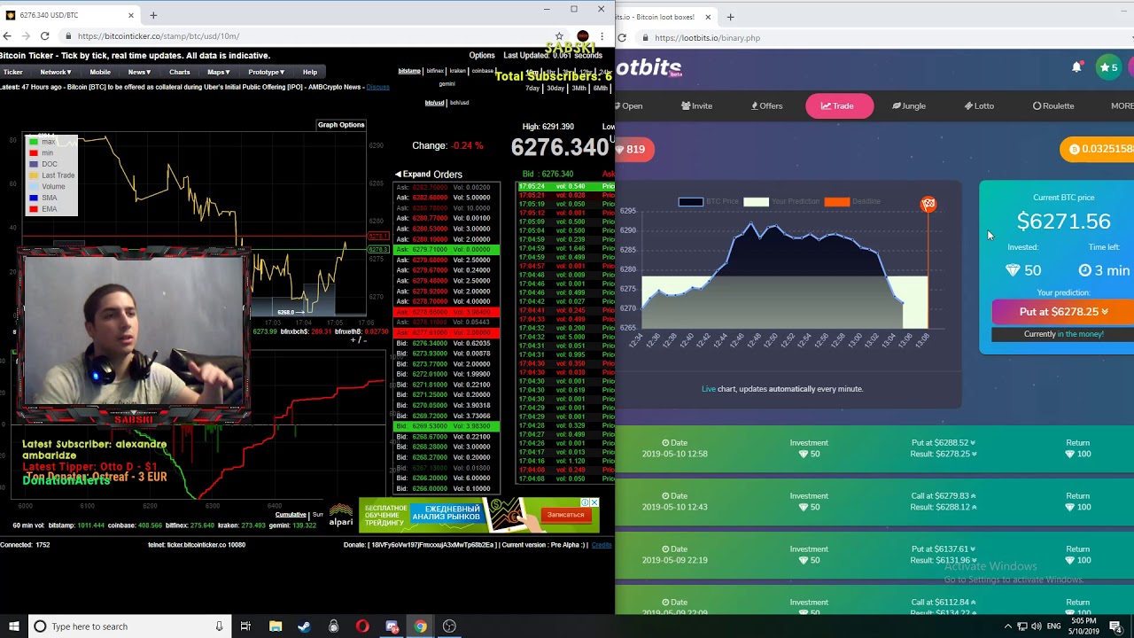Select the bch/usd currency pair
1134x638 pixels.
click(459, 103)
